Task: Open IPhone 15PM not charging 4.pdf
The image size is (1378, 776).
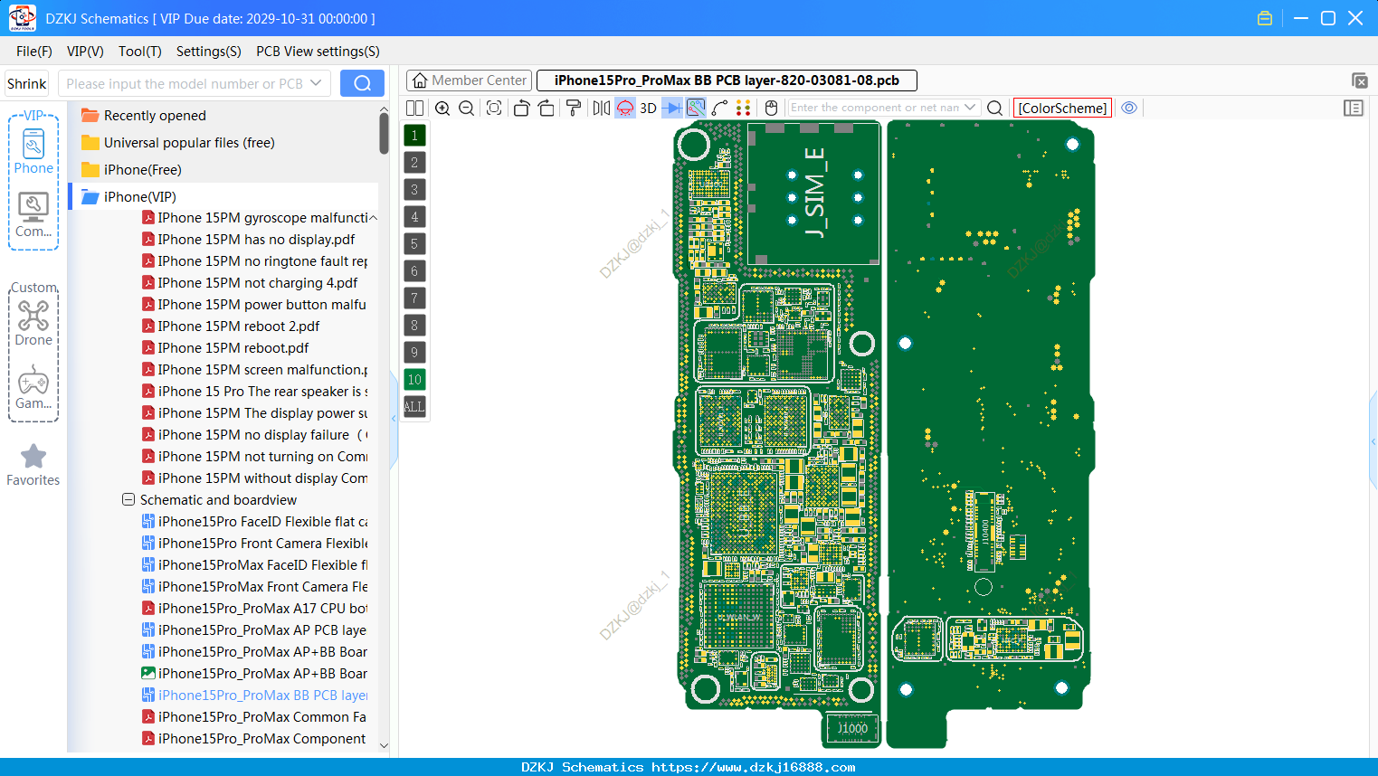Action: click(x=258, y=283)
